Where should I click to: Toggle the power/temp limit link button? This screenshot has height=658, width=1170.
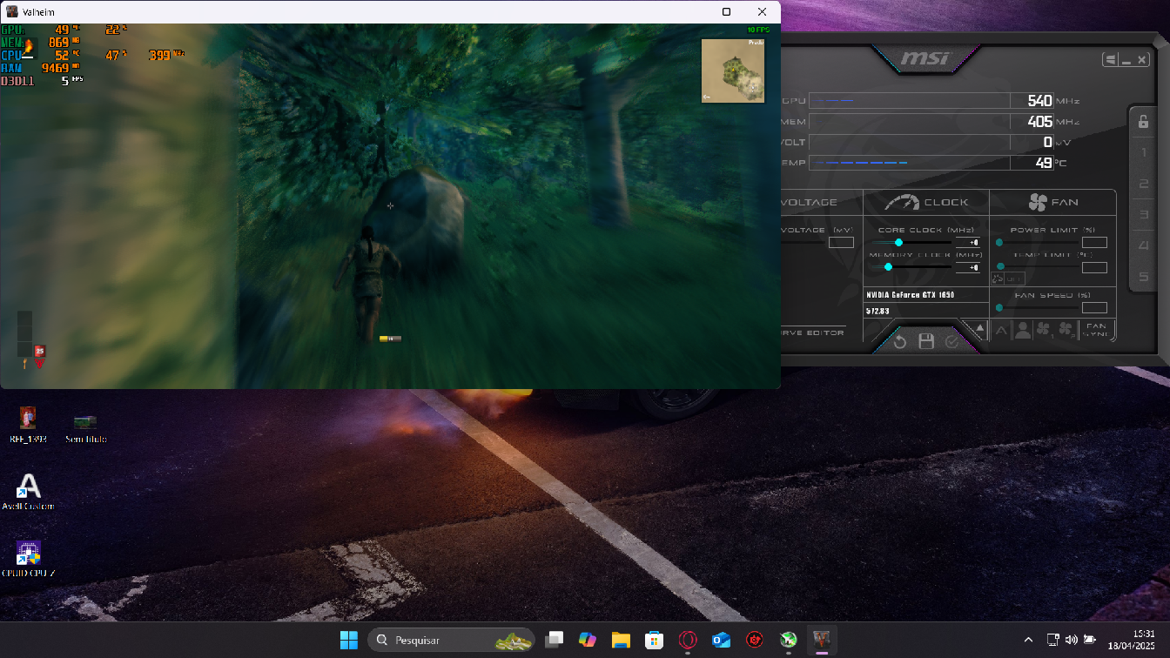coord(998,279)
